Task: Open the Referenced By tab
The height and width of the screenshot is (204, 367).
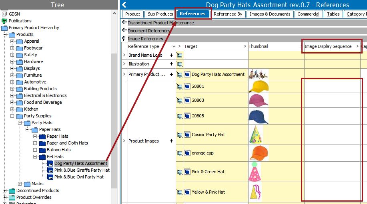Action: 228,14
